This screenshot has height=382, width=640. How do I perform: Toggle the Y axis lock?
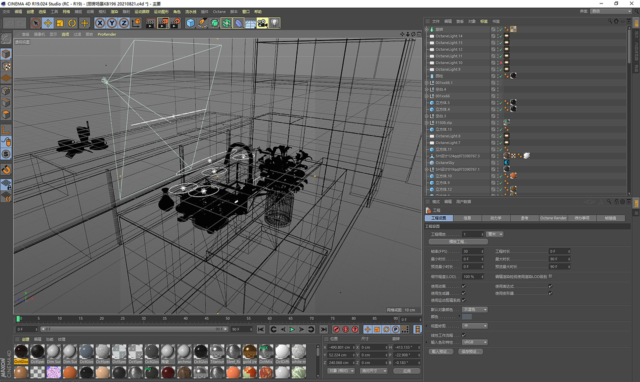tap(112, 23)
